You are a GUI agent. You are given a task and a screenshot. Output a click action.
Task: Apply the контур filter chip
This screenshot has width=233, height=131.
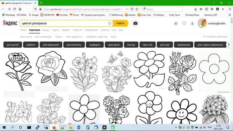click(131, 45)
